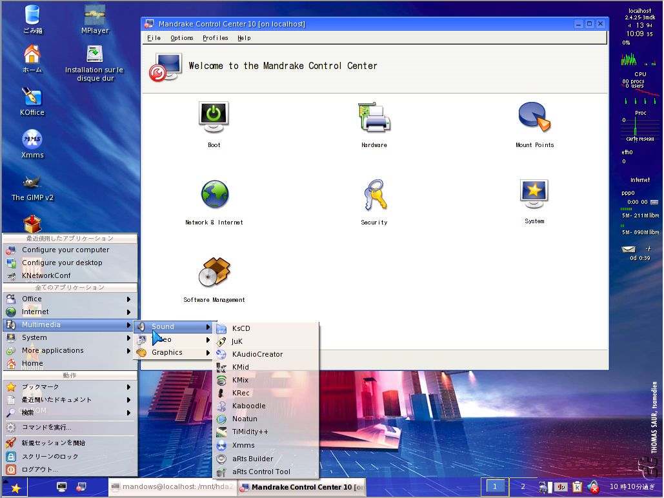Image resolution: width=664 pixels, height=498 pixels.
Task: Expand the Internet menu category
Action: pyautogui.click(x=70, y=312)
